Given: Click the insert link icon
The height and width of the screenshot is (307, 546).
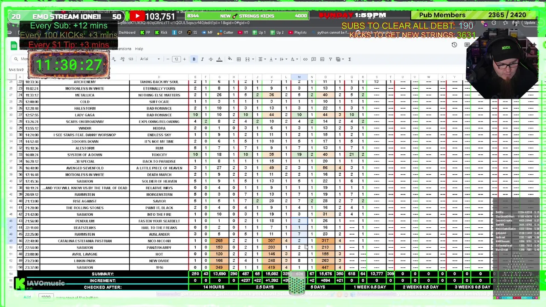Looking at the screenshot, I should (305, 59).
